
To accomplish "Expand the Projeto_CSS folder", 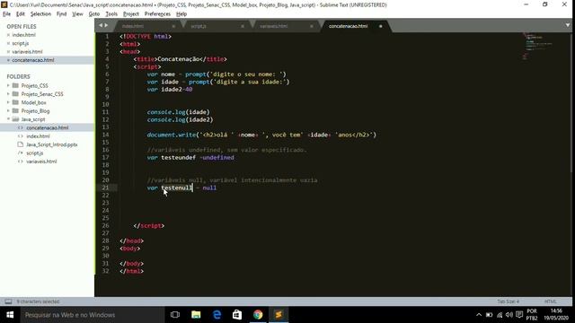I will click(8, 86).
